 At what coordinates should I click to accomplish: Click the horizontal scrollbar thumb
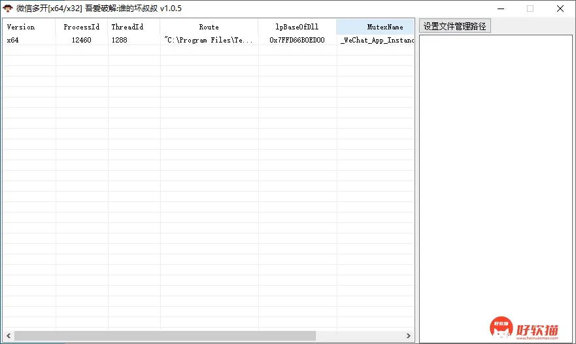pos(165,335)
